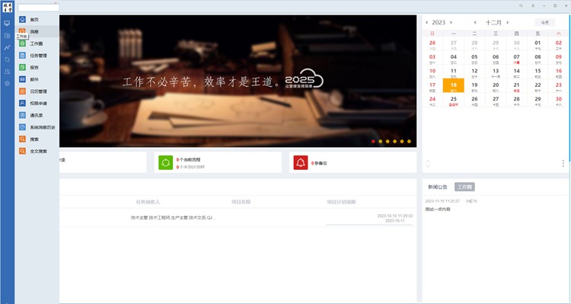571x304 pixels.
Task: Go to previous year in calendar
Action: (427, 23)
